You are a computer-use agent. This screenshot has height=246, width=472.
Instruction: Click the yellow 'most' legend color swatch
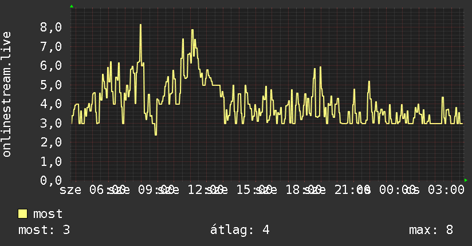pos(22,214)
